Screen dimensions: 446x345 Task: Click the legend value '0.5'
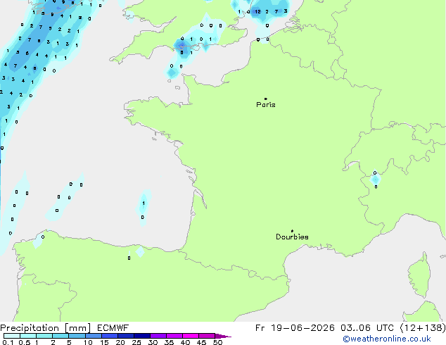tap(25, 342)
